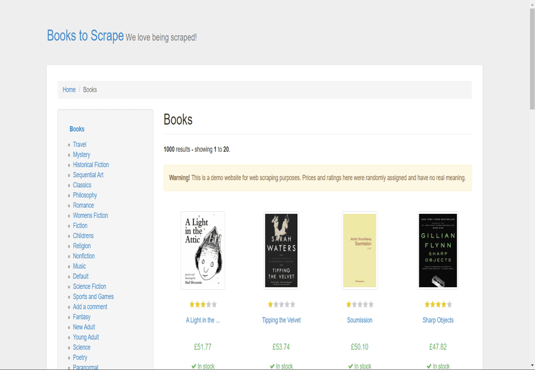Go to Home in the breadcrumb
Screen dimensions: 535x370
[x=69, y=89]
